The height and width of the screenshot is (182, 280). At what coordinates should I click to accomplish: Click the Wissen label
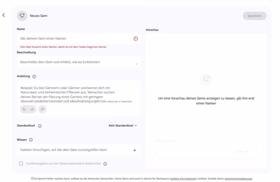pos(22,140)
